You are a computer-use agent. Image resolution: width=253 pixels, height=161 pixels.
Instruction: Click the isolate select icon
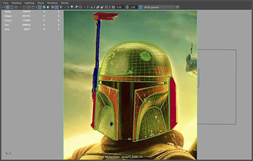click(91, 7)
